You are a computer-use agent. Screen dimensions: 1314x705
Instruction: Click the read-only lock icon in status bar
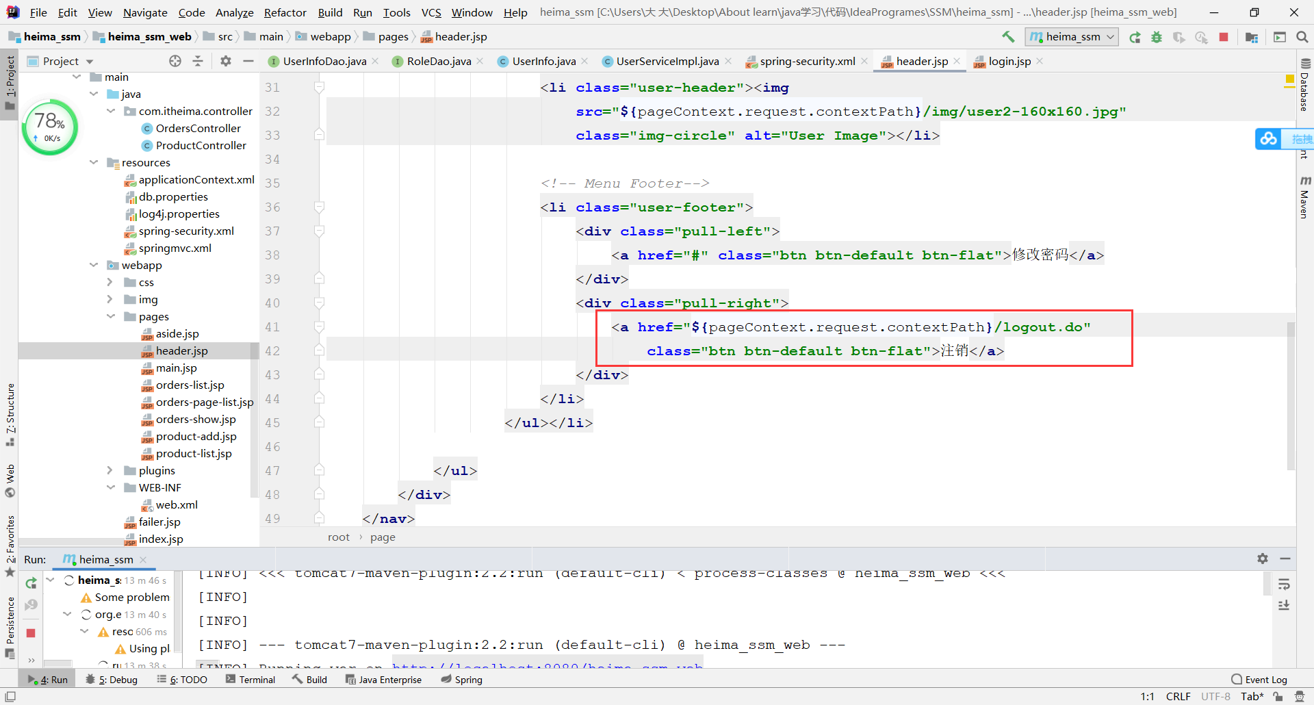click(1278, 696)
